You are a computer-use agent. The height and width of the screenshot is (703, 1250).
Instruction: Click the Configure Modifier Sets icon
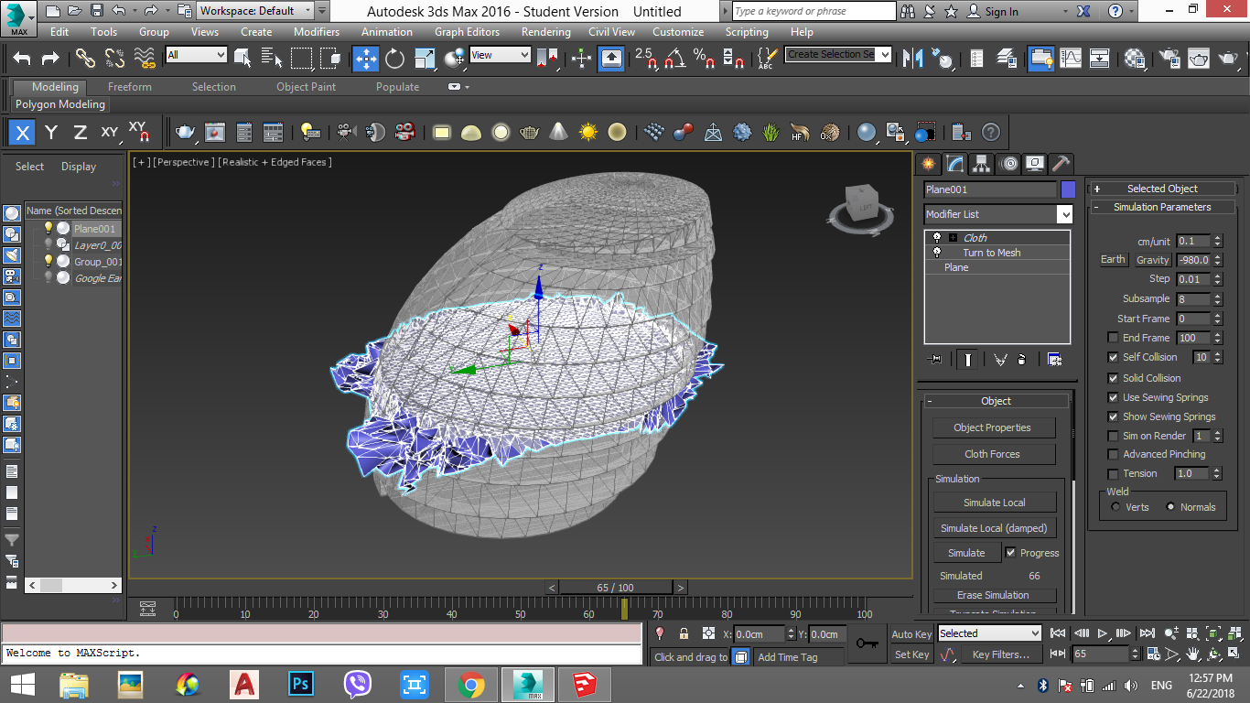(x=1054, y=360)
